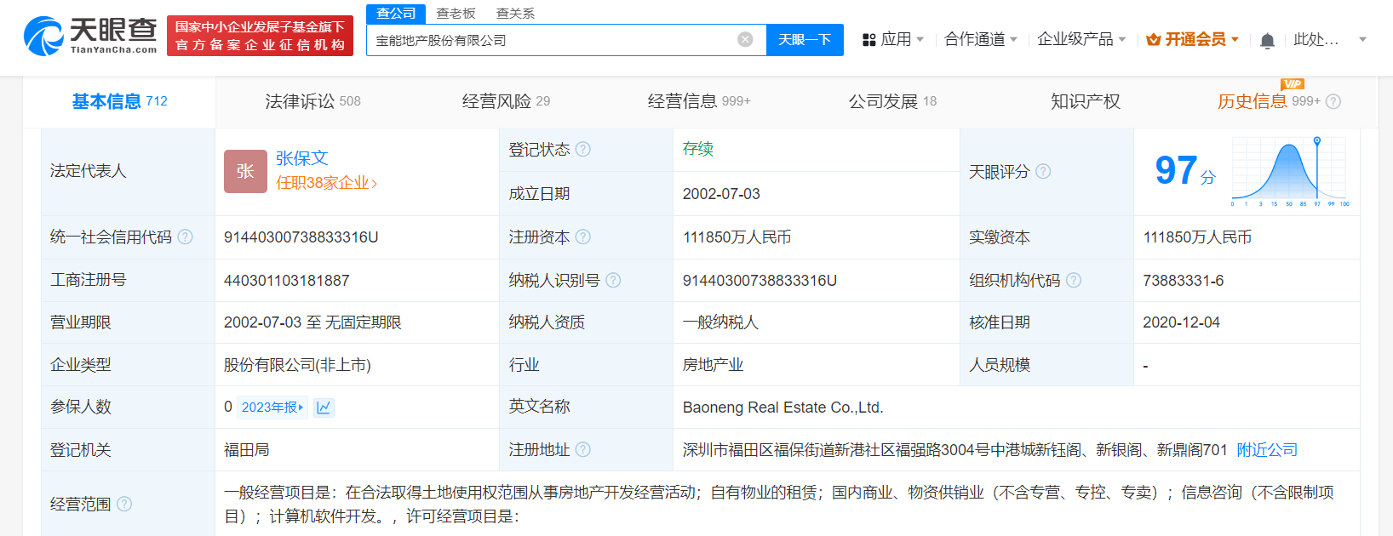
Task: Switch to the 查公司 search tab
Action: (x=396, y=14)
